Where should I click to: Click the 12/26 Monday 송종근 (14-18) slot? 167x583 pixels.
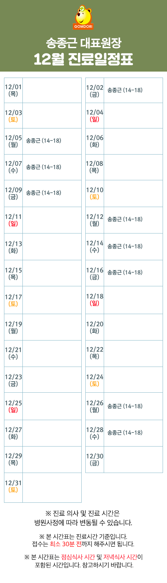point(125,406)
